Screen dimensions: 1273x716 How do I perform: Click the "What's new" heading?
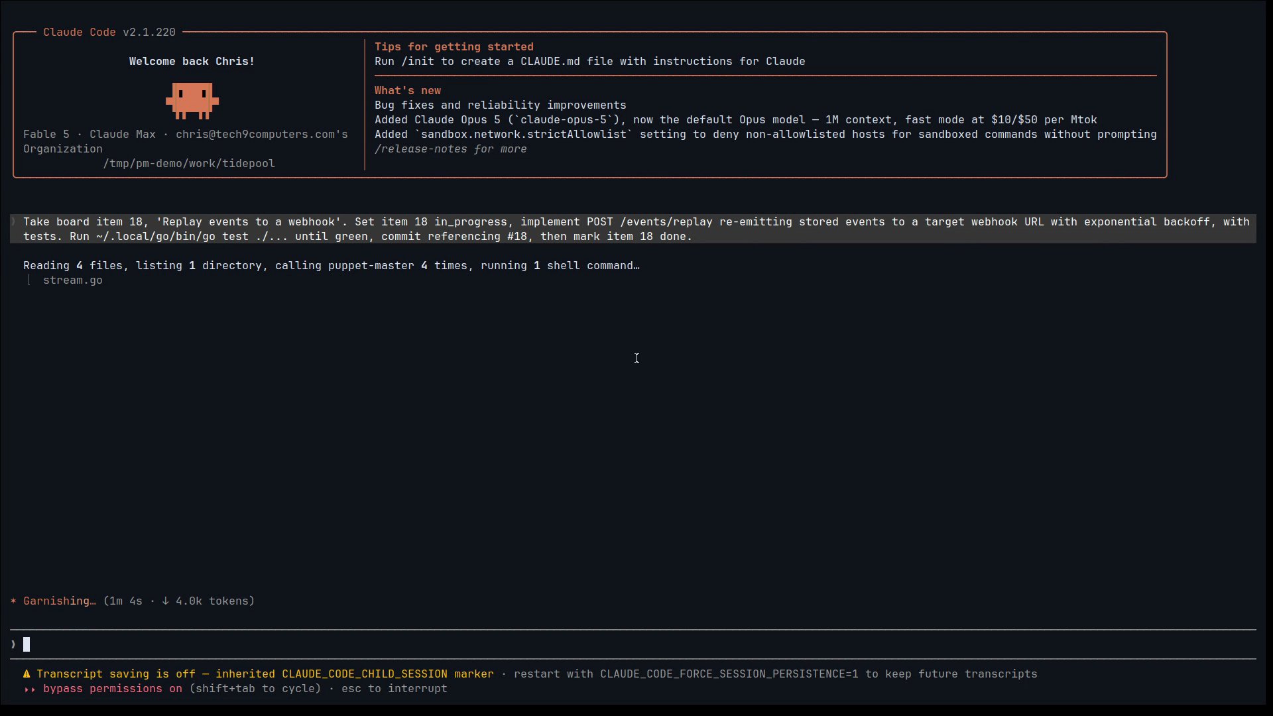(408, 91)
